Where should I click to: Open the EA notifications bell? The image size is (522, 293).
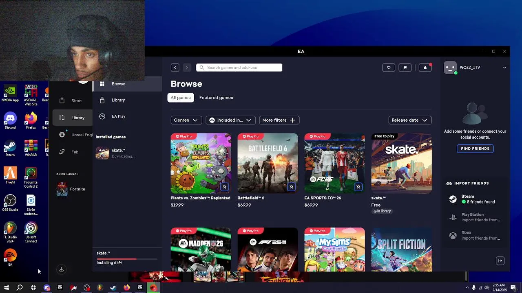tap(425, 68)
